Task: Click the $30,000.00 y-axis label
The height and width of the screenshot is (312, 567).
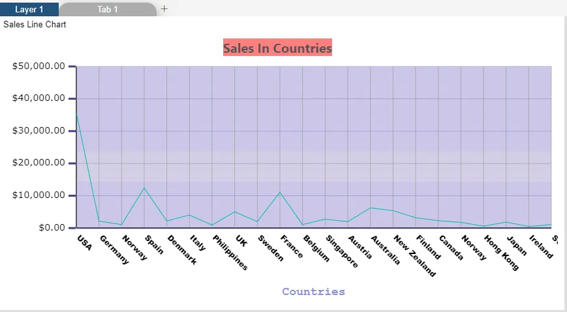Action: tap(39, 131)
